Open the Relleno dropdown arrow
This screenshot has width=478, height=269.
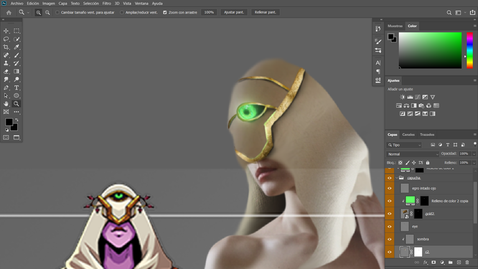(x=474, y=163)
